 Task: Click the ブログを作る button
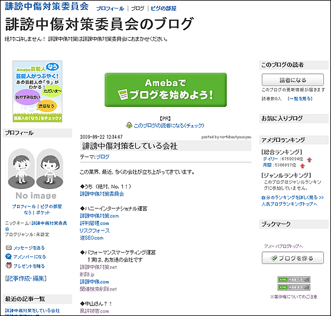pos(293,258)
